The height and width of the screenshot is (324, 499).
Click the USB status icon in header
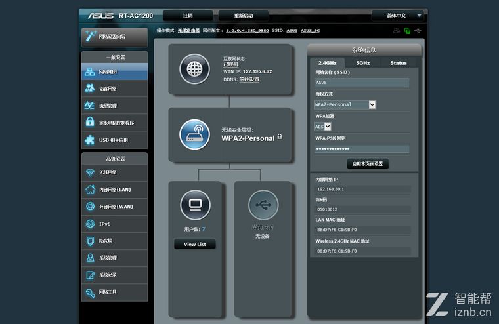(x=419, y=31)
